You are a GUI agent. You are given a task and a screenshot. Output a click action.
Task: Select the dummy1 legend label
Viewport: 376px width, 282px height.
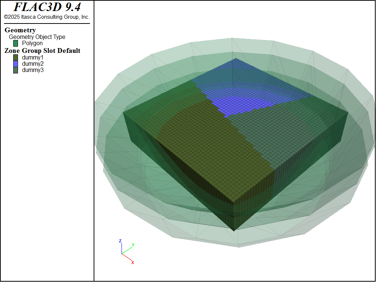[33, 58]
